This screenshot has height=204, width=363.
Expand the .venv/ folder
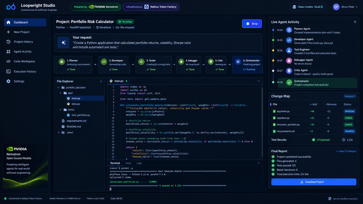[59, 133]
